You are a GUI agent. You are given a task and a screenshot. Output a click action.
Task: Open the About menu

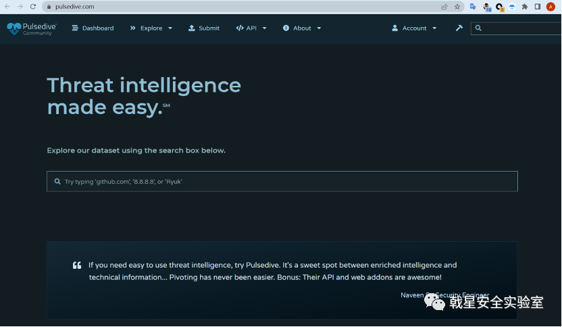302,28
